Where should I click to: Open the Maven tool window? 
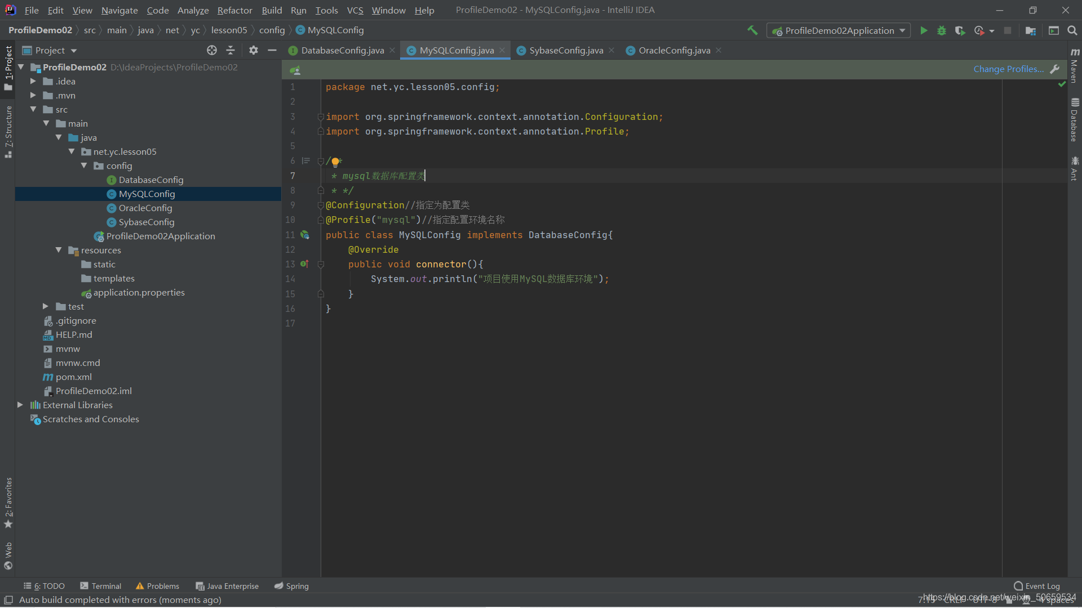click(x=1075, y=65)
